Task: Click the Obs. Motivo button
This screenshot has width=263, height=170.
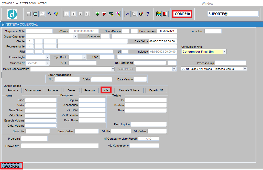Action: [x=126, y=69]
